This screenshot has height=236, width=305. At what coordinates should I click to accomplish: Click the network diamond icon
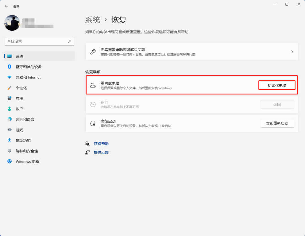pyautogui.click(x=9, y=77)
